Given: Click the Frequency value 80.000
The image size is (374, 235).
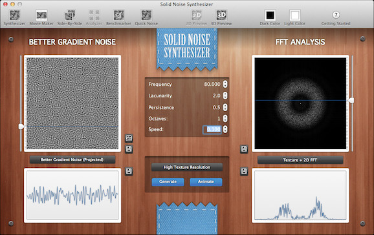Looking at the screenshot, I should (212, 84).
